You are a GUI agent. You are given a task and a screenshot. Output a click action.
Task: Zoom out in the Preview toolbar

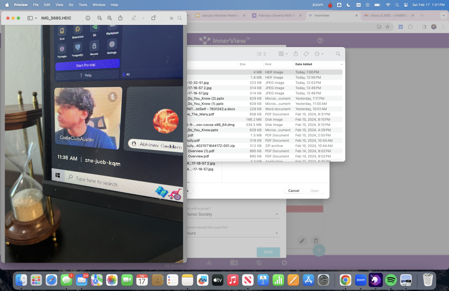tap(100, 18)
